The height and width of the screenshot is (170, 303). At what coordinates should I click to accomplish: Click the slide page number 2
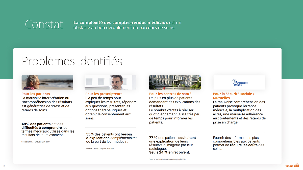pos(4,166)
